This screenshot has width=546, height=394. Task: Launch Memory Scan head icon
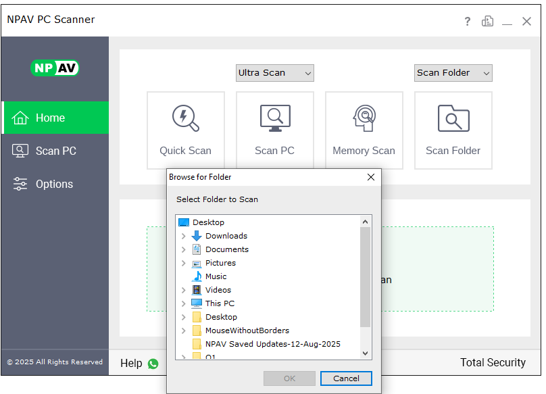click(364, 119)
